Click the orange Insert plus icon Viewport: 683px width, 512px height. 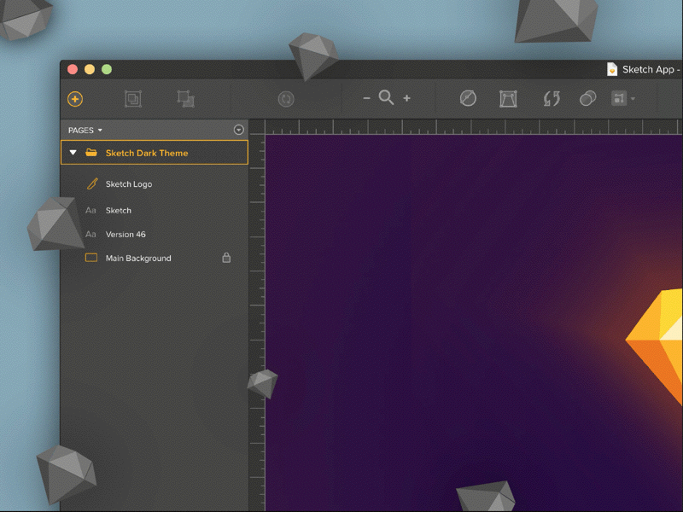pyautogui.click(x=75, y=99)
